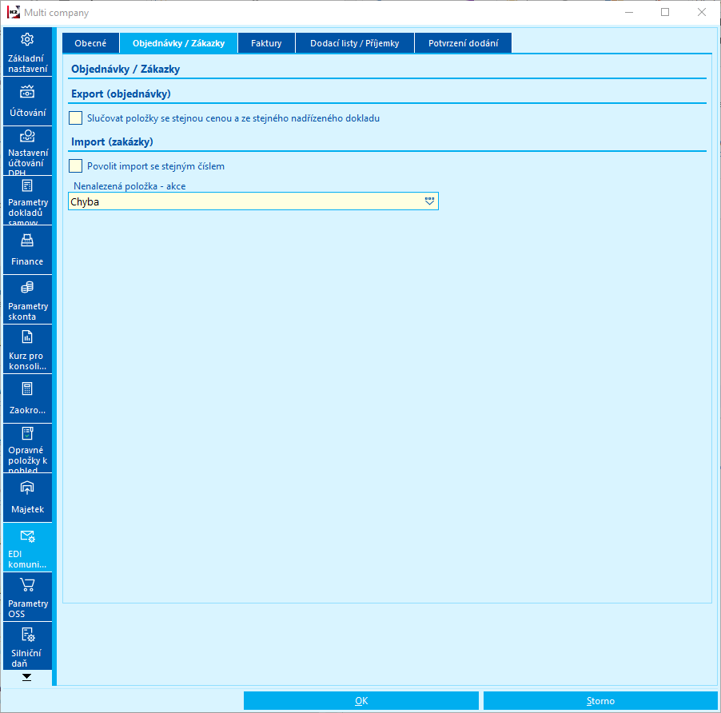The width and height of the screenshot is (721, 713).
Task: Open the Účtování sidebar section
Action: coord(27,102)
